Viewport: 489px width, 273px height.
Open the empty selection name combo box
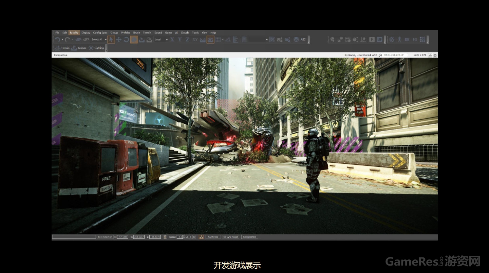[x=258, y=40]
